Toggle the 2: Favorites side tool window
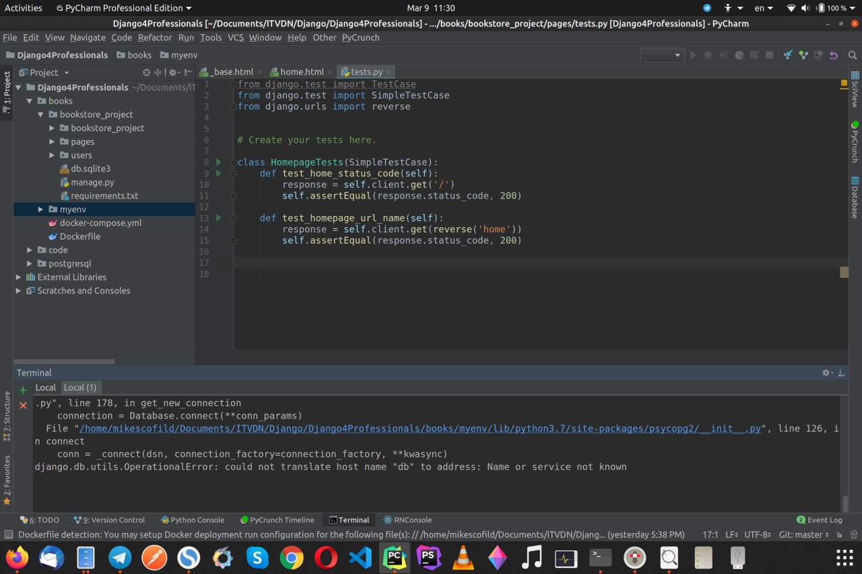The width and height of the screenshot is (862, 574). coord(7,479)
